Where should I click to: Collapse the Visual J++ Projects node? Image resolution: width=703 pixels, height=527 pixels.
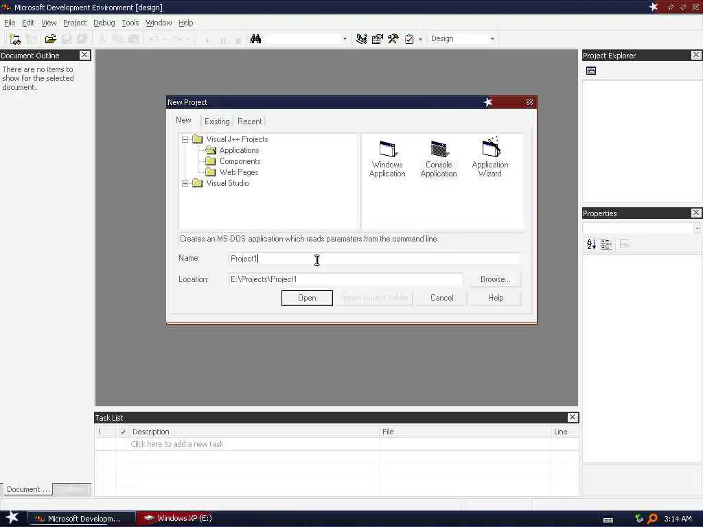[185, 139]
